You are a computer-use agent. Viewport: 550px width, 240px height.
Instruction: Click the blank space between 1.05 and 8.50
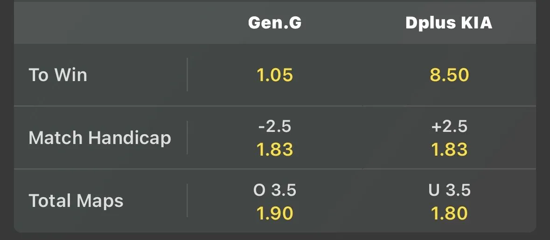[x=362, y=75]
